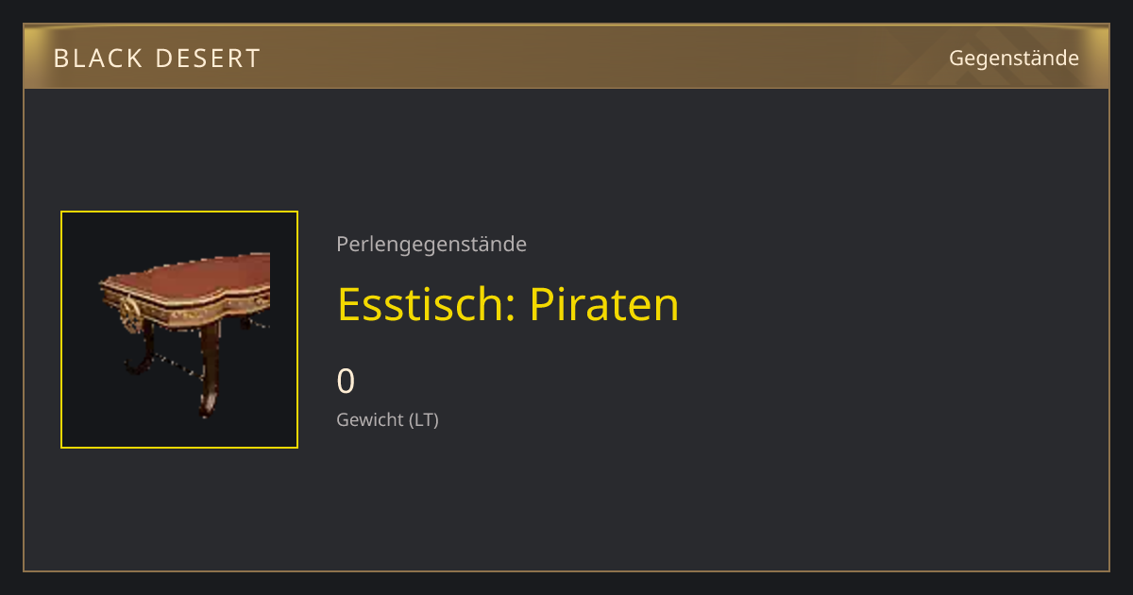Click the gold header banner center

pyautogui.click(x=566, y=57)
